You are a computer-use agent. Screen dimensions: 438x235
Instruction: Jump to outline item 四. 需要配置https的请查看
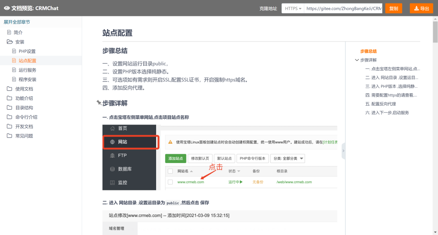[391, 95]
